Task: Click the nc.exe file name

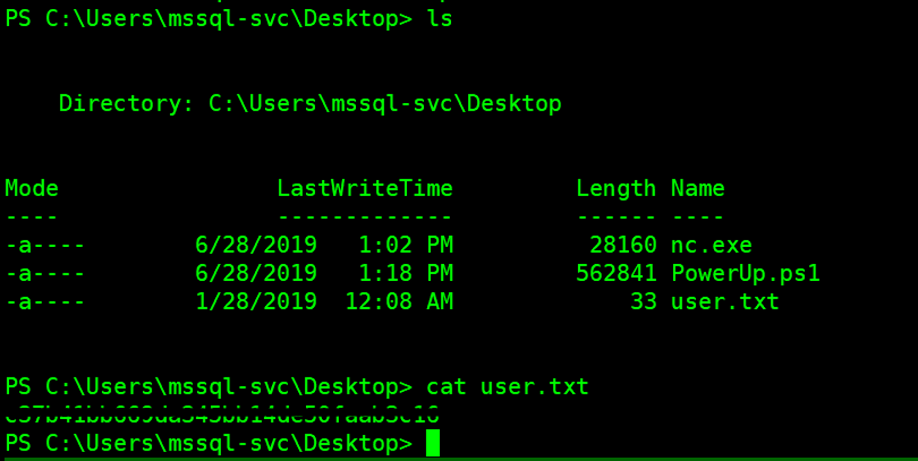Action: (x=711, y=245)
